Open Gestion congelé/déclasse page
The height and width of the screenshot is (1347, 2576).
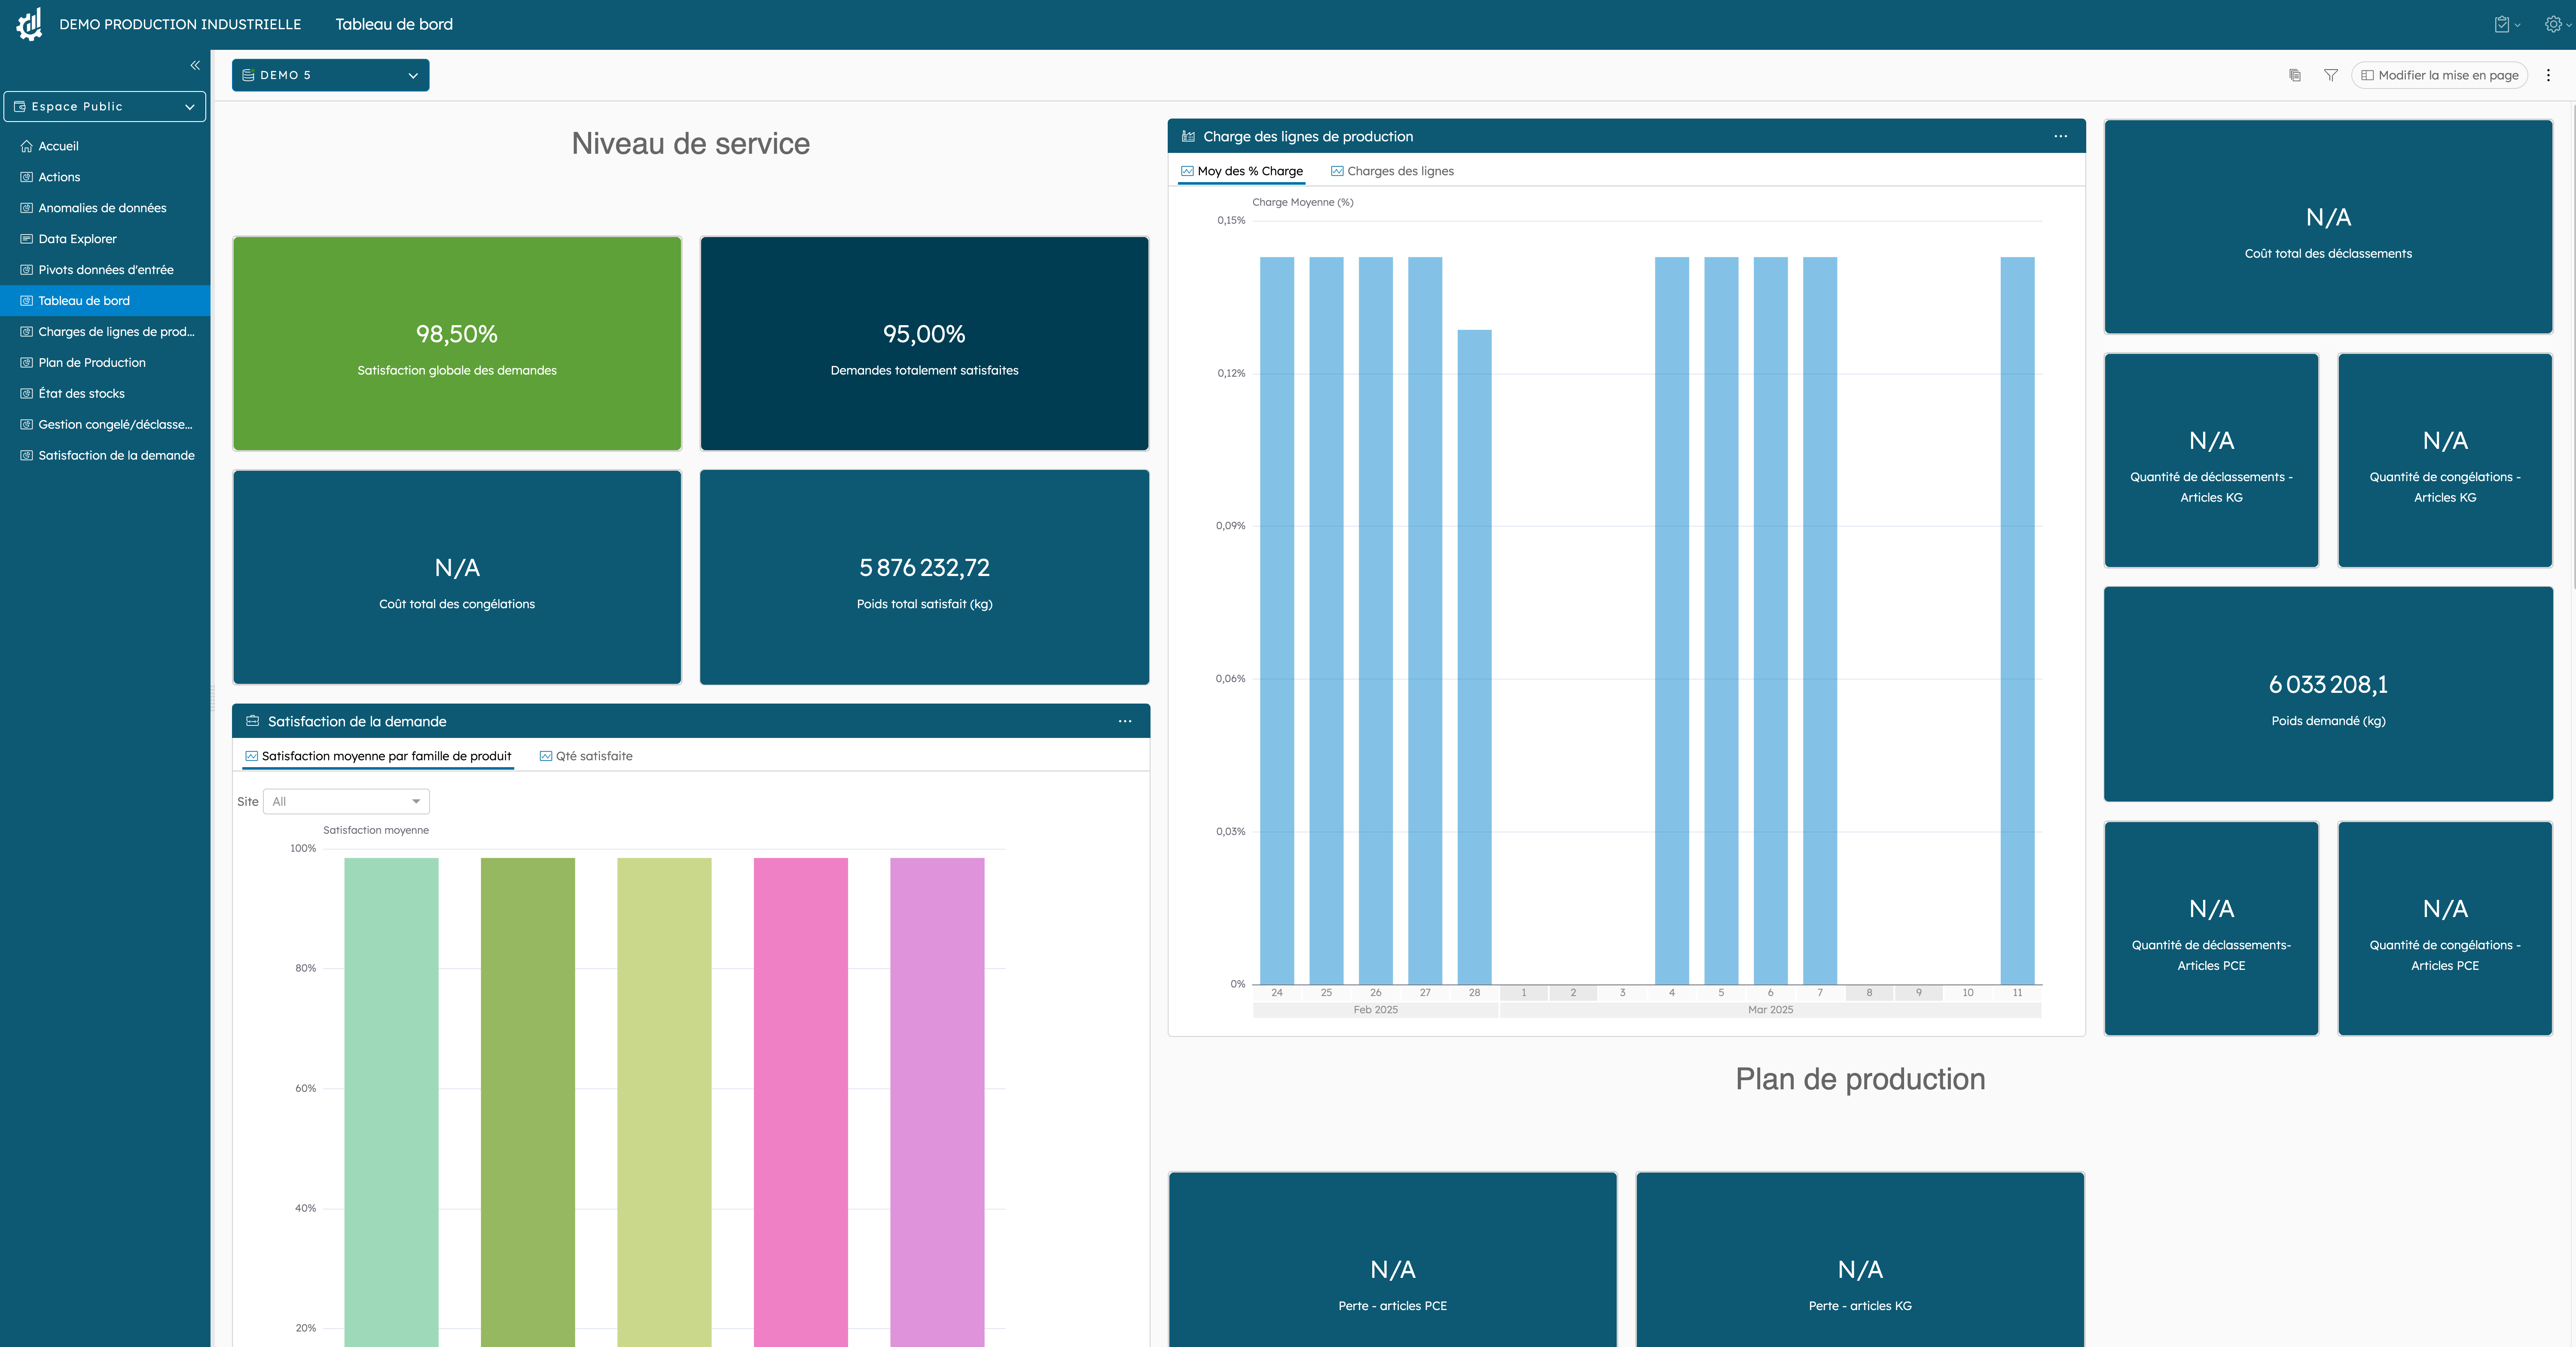[x=115, y=425]
